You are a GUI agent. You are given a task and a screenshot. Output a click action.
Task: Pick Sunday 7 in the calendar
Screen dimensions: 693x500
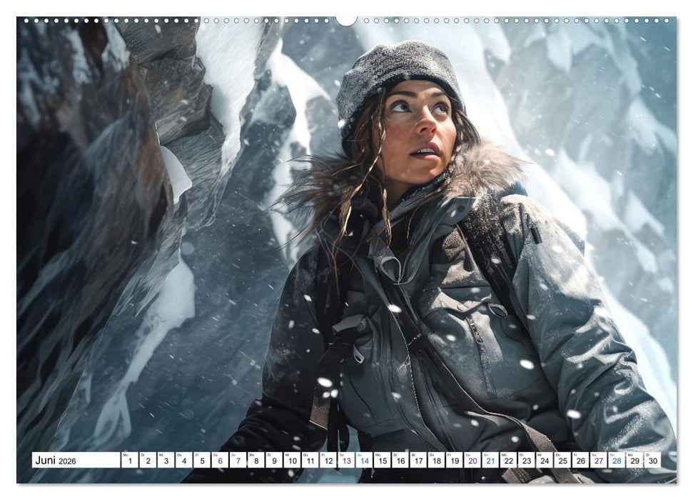[238, 461]
